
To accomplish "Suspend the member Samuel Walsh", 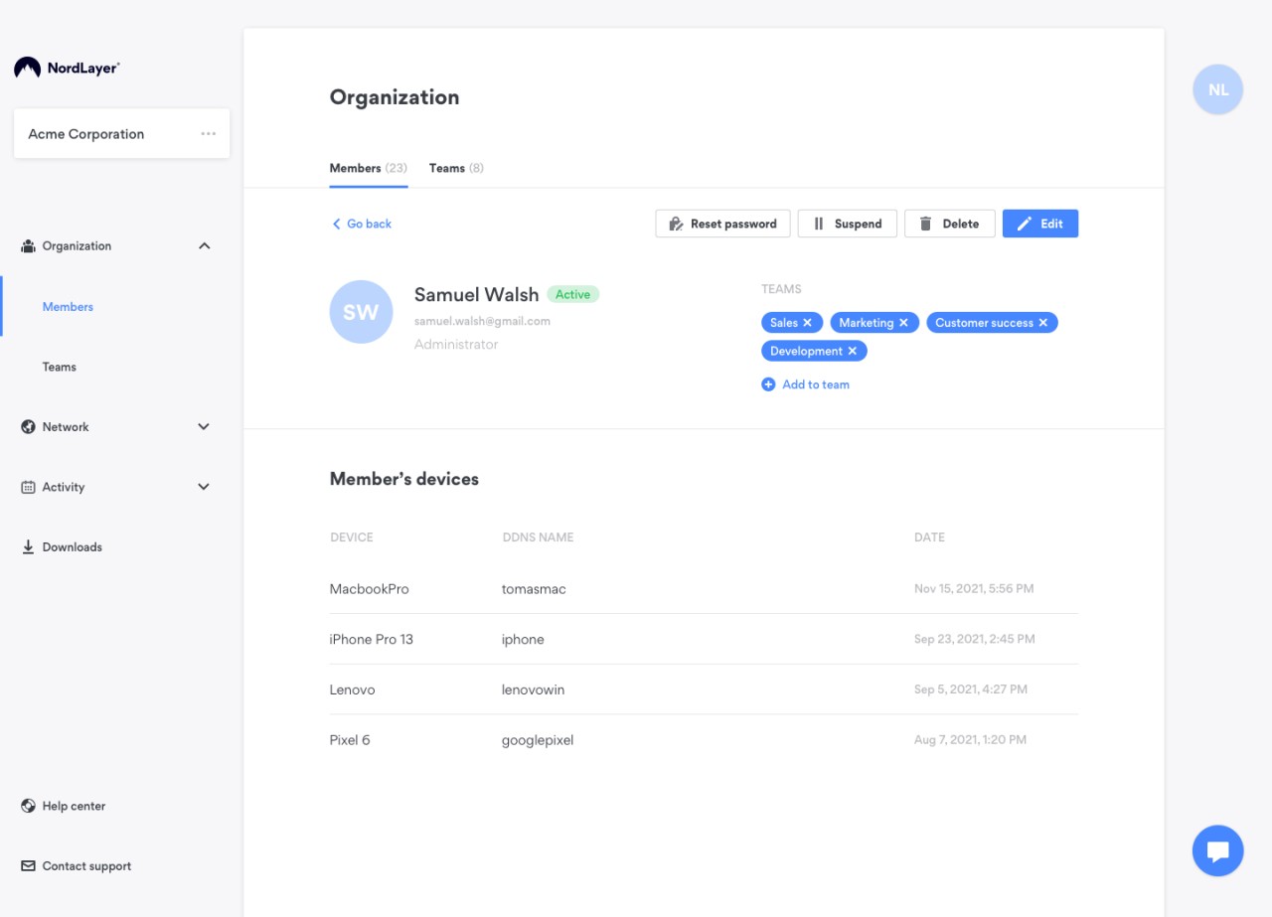I will click(x=847, y=224).
